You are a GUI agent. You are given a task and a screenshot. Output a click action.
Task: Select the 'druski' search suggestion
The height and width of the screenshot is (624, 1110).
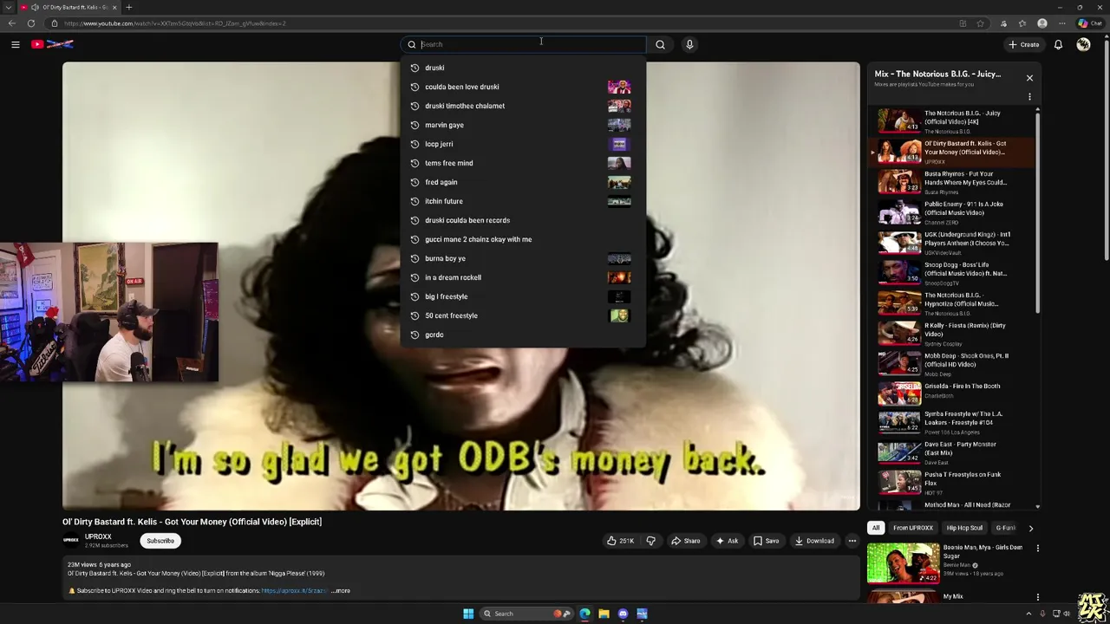(x=523, y=68)
